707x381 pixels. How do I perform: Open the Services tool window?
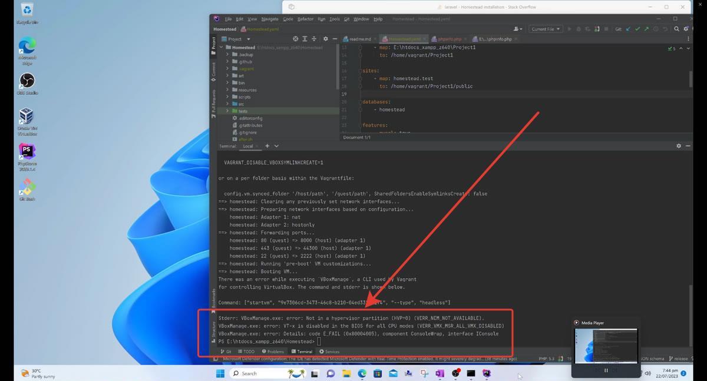coord(329,352)
